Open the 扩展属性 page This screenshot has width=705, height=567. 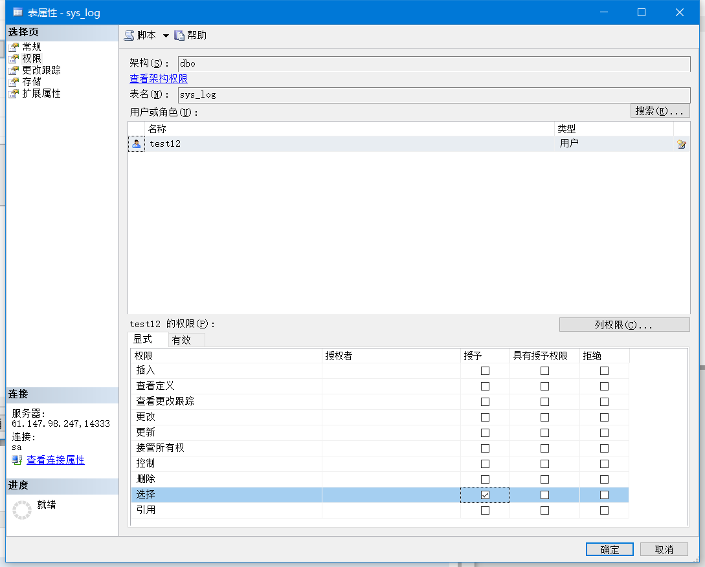pyautogui.click(x=41, y=93)
